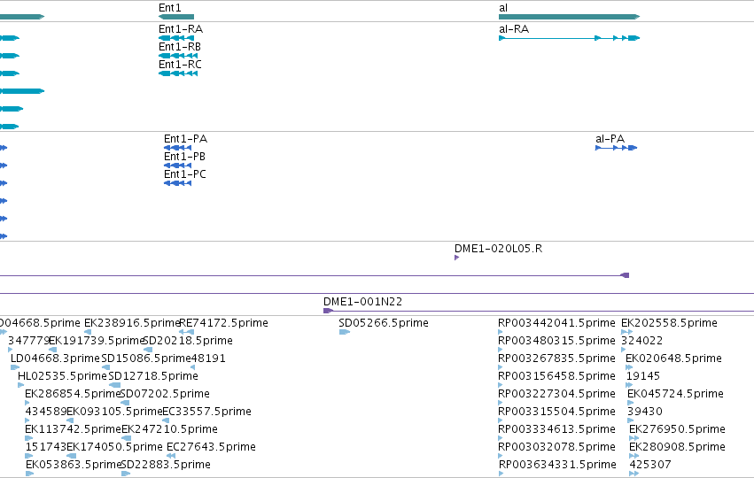Open EST label SD07202.5prime
The width and height of the screenshot is (754, 478).
pyautogui.click(x=165, y=394)
